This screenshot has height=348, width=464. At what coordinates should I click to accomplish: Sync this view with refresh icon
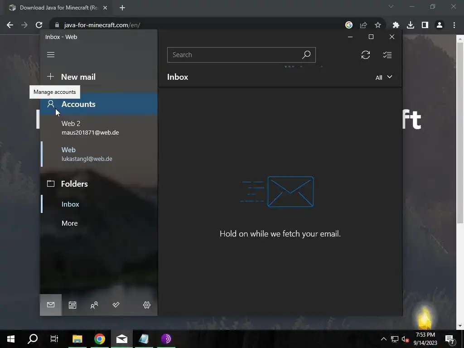[366, 55]
